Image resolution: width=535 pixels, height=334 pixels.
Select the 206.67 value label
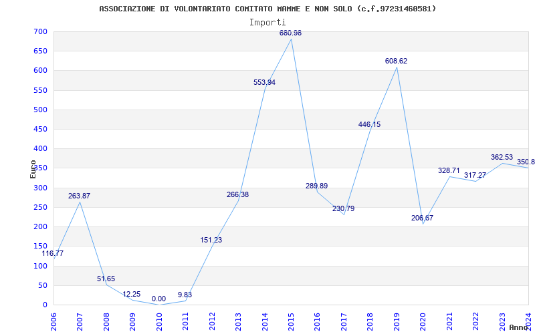(x=422, y=218)
